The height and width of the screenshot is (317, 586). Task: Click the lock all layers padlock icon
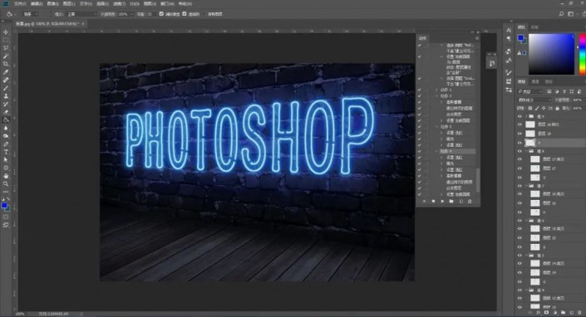click(557, 108)
